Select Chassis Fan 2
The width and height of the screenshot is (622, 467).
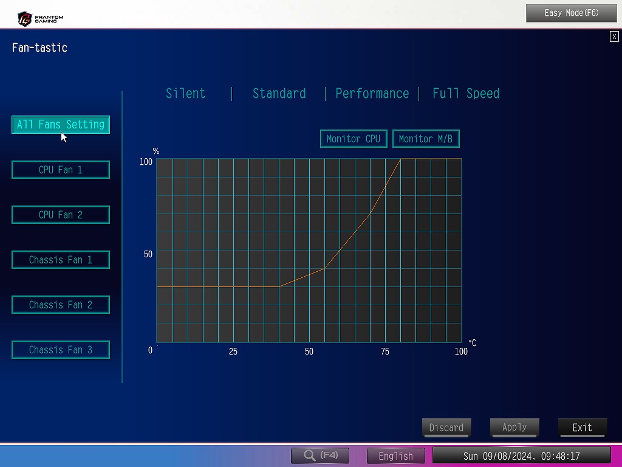(x=61, y=305)
